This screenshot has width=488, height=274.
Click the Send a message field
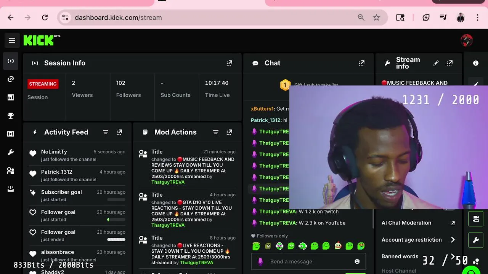point(308,261)
